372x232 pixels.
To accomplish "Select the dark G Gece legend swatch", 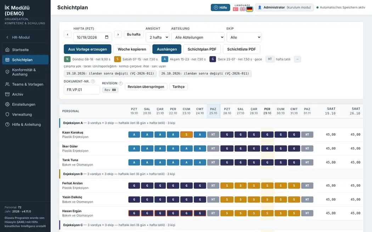I will tap(213, 59).
